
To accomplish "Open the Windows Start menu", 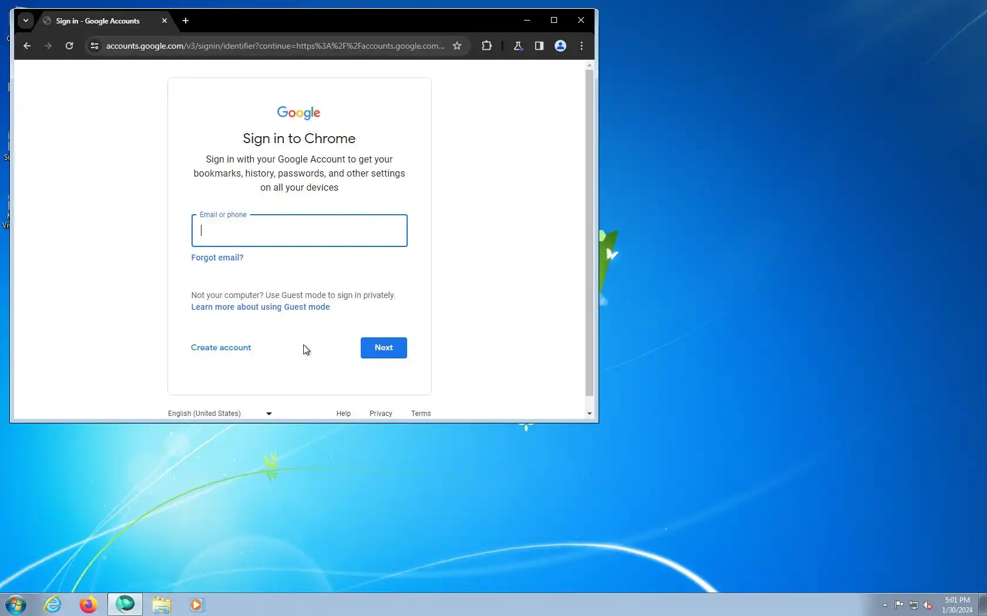I will [16, 604].
